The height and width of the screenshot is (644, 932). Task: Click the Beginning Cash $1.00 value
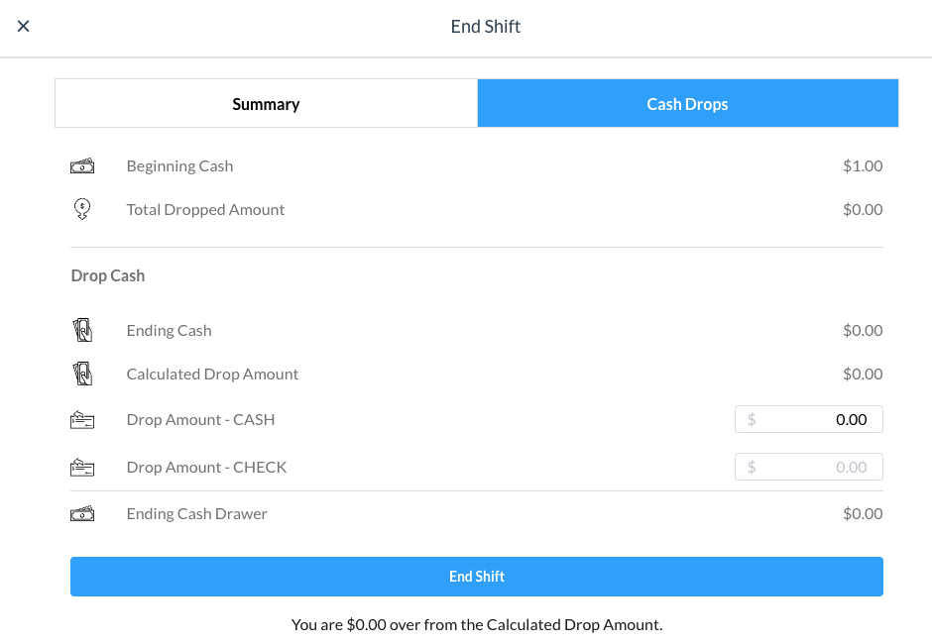click(863, 166)
